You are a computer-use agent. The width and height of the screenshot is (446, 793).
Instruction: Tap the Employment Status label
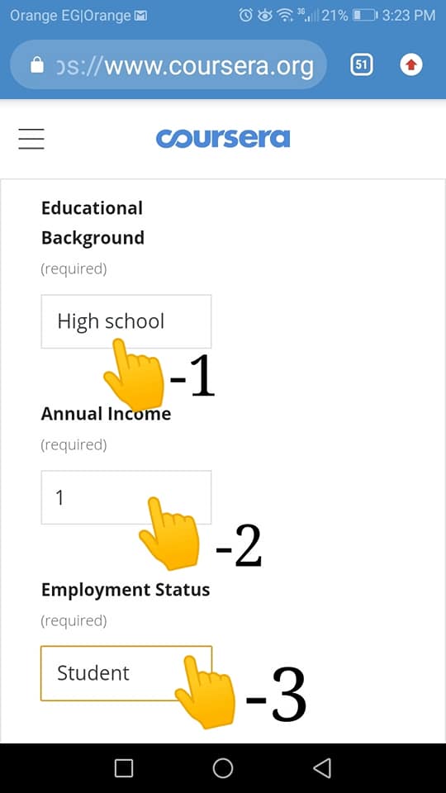[126, 590]
